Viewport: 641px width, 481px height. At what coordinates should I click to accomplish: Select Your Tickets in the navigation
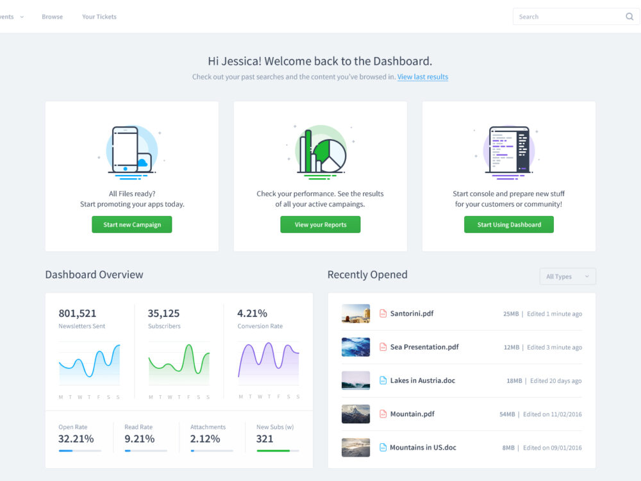[x=99, y=17]
